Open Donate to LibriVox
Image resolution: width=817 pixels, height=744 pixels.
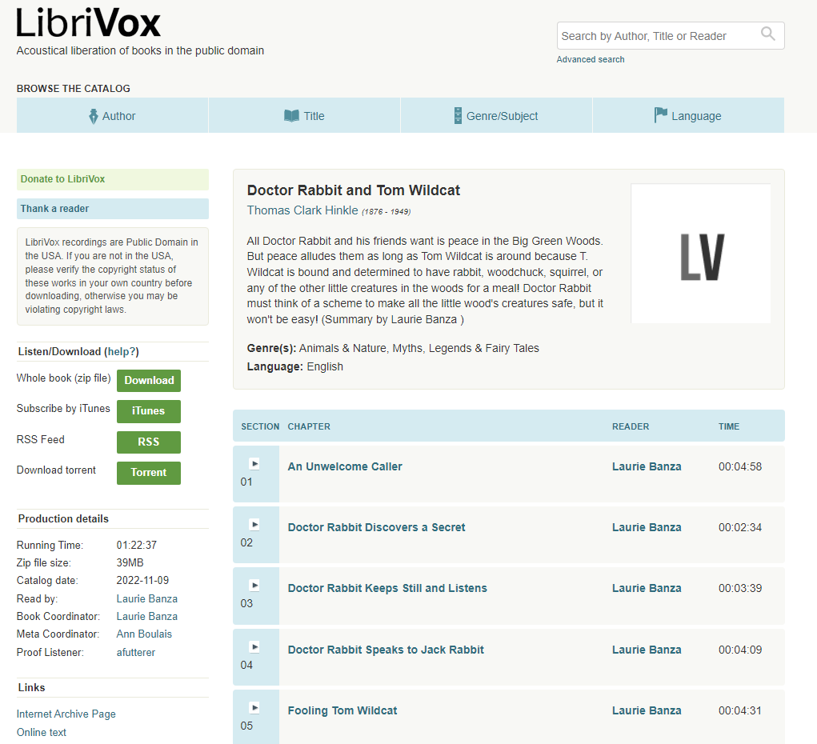[x=113, y=179]
